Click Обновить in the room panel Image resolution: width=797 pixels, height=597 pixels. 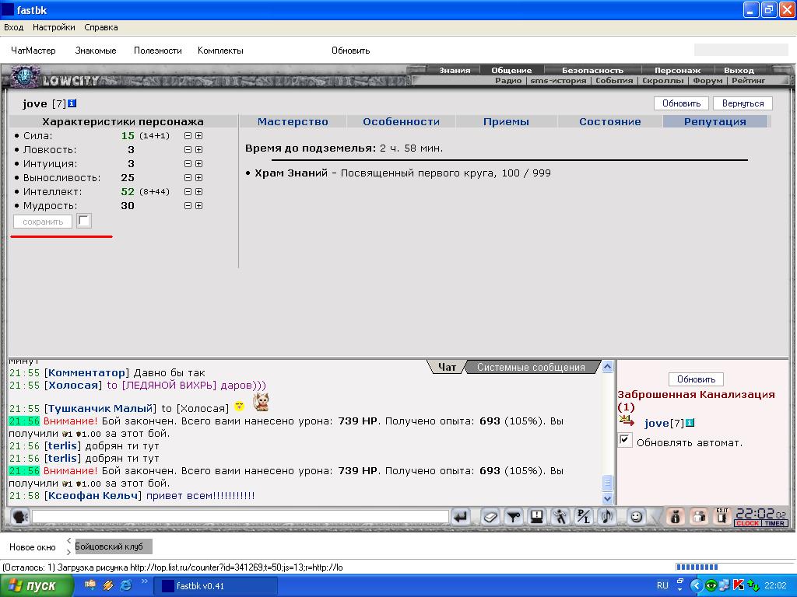click(x=696, y=379)
